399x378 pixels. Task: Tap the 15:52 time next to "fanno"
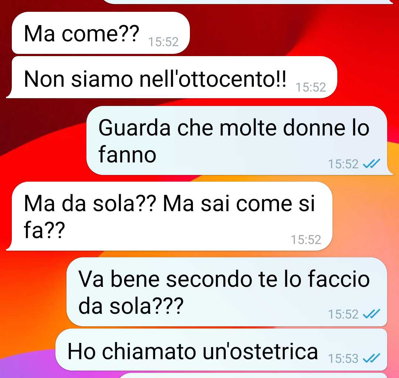pos(343,164)
